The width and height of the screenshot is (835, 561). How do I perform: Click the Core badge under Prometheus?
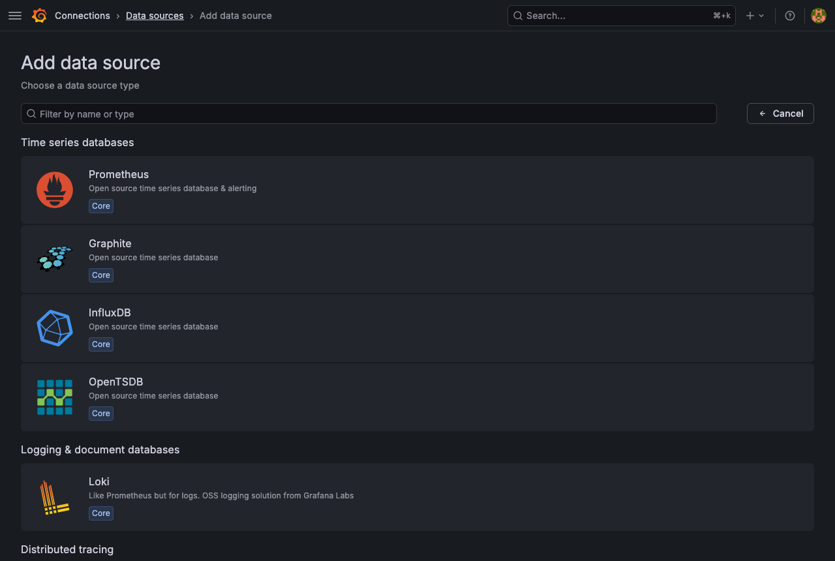pos(101,206)
